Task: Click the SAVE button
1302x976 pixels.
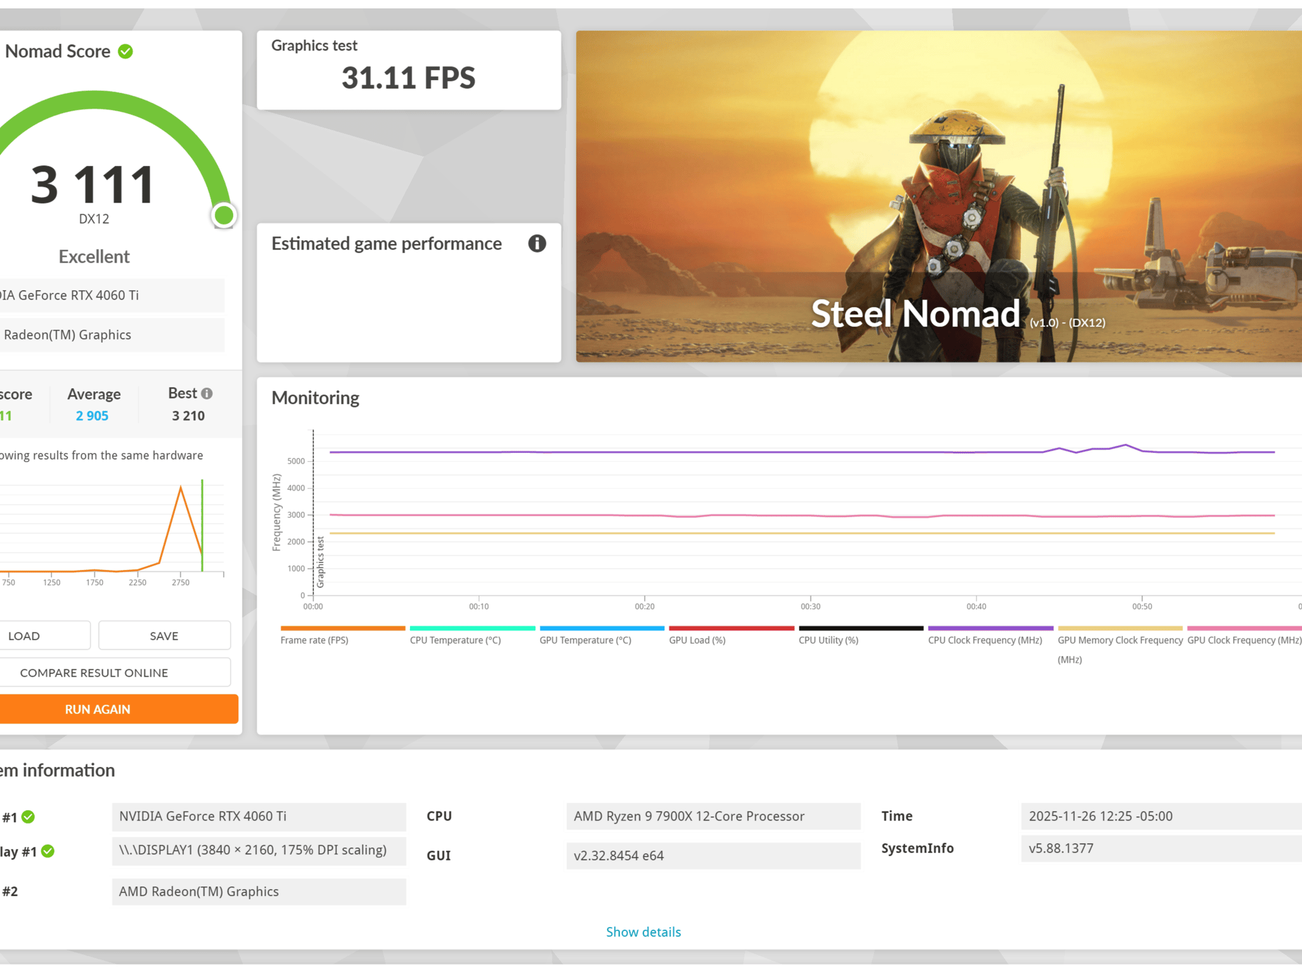Action: tap(164, 635)
